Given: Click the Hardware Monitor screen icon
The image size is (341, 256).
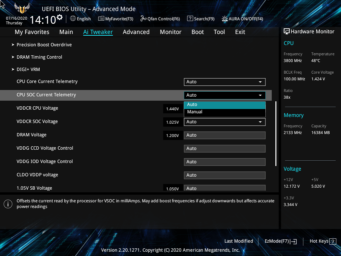Looking at the screenshot, I should point(287,31).
